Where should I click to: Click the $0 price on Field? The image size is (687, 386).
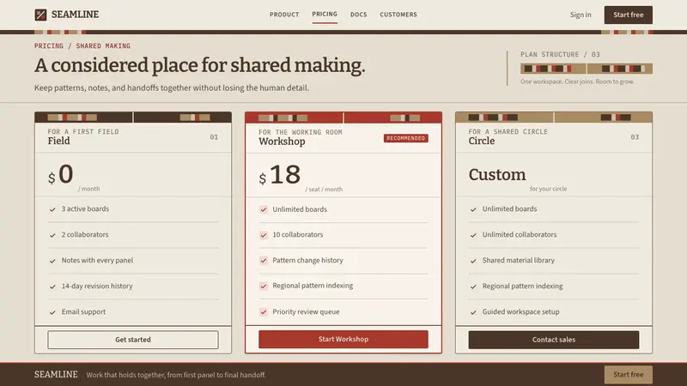pos(60,174)
